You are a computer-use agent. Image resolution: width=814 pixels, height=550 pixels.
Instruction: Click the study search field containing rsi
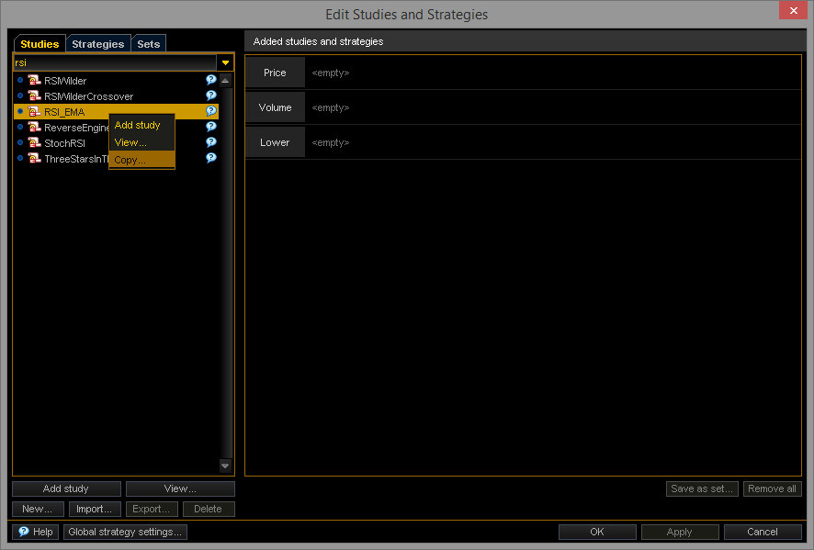115,62
